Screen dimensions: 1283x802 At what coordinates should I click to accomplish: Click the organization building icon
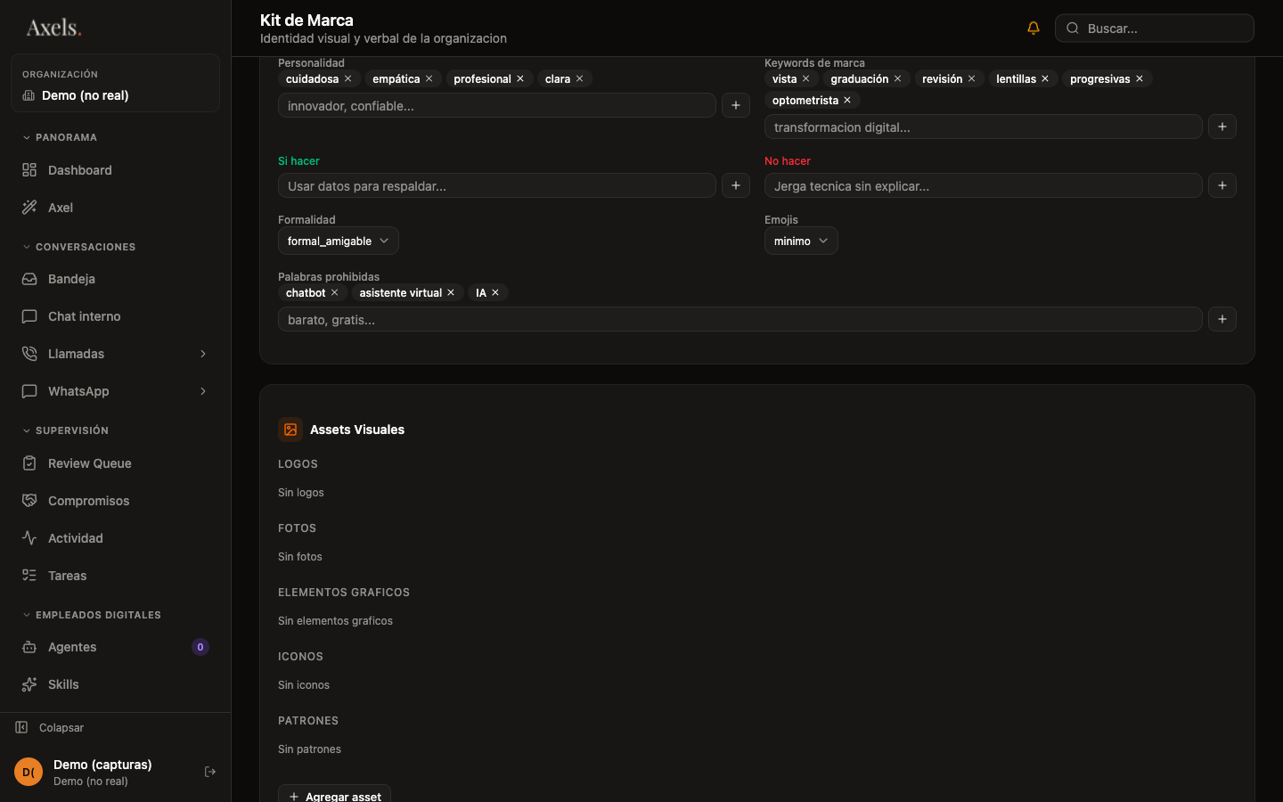point(29,95)
